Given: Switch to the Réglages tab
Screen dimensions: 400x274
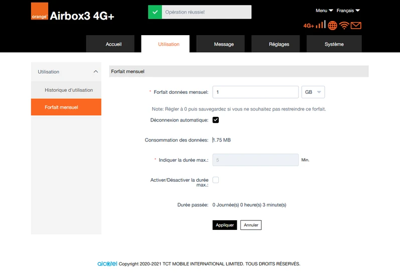Looking at the screenshot, I should (279, 44).
